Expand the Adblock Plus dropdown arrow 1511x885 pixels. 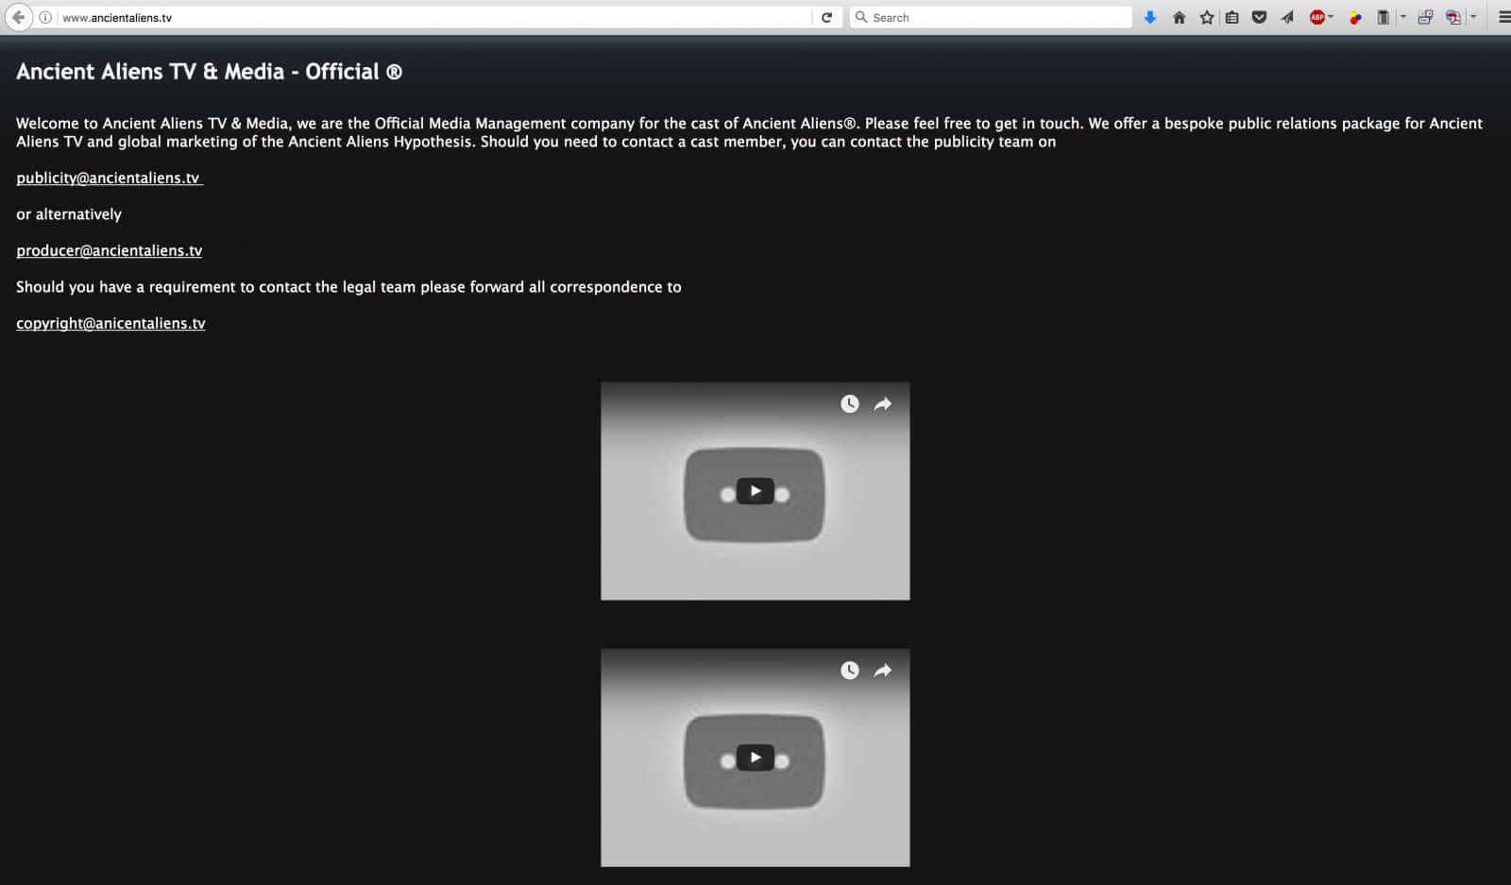[1331, 17]
